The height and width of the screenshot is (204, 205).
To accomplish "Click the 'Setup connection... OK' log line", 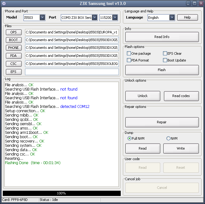I will (x=25, y=111).
